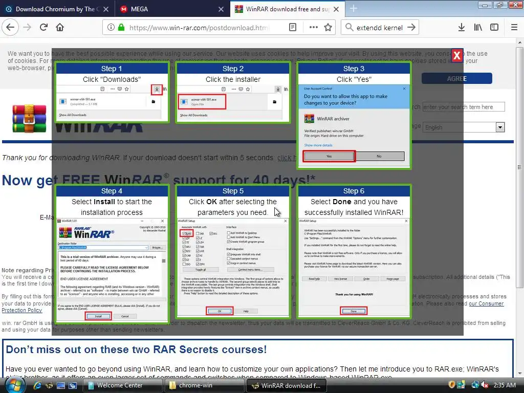Viewport: 524px width, 393px height.
Task: Submit search with the arrow button
Action: click(x=411, y=28)
